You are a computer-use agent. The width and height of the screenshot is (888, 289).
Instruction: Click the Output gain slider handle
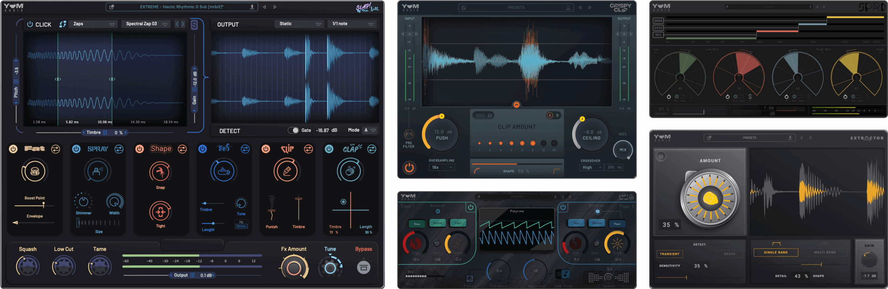pyautogui.click(x=192, y=275)
